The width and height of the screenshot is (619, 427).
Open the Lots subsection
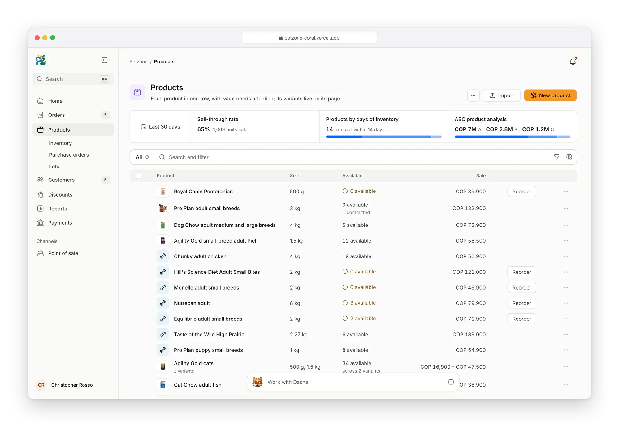[x=54, y=167]
